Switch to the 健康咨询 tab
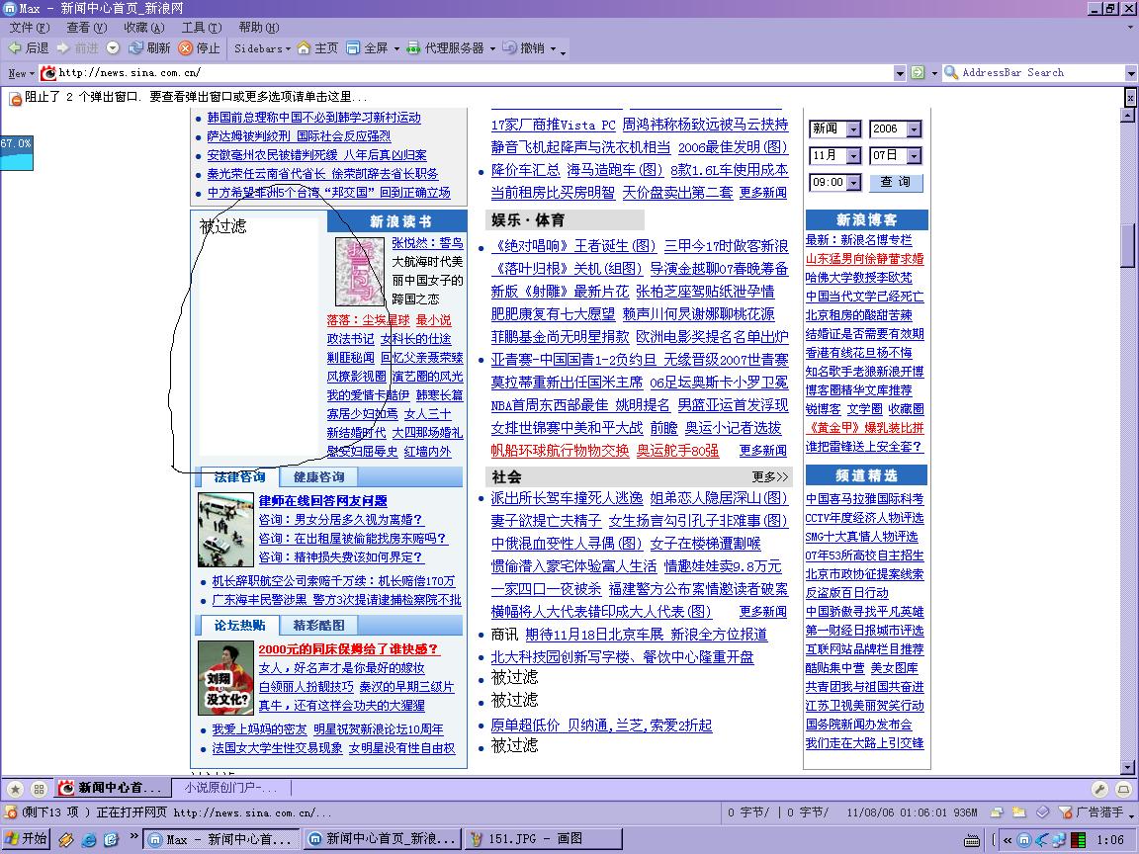Viewport: 1139px width, 854px height. [318, 477]
